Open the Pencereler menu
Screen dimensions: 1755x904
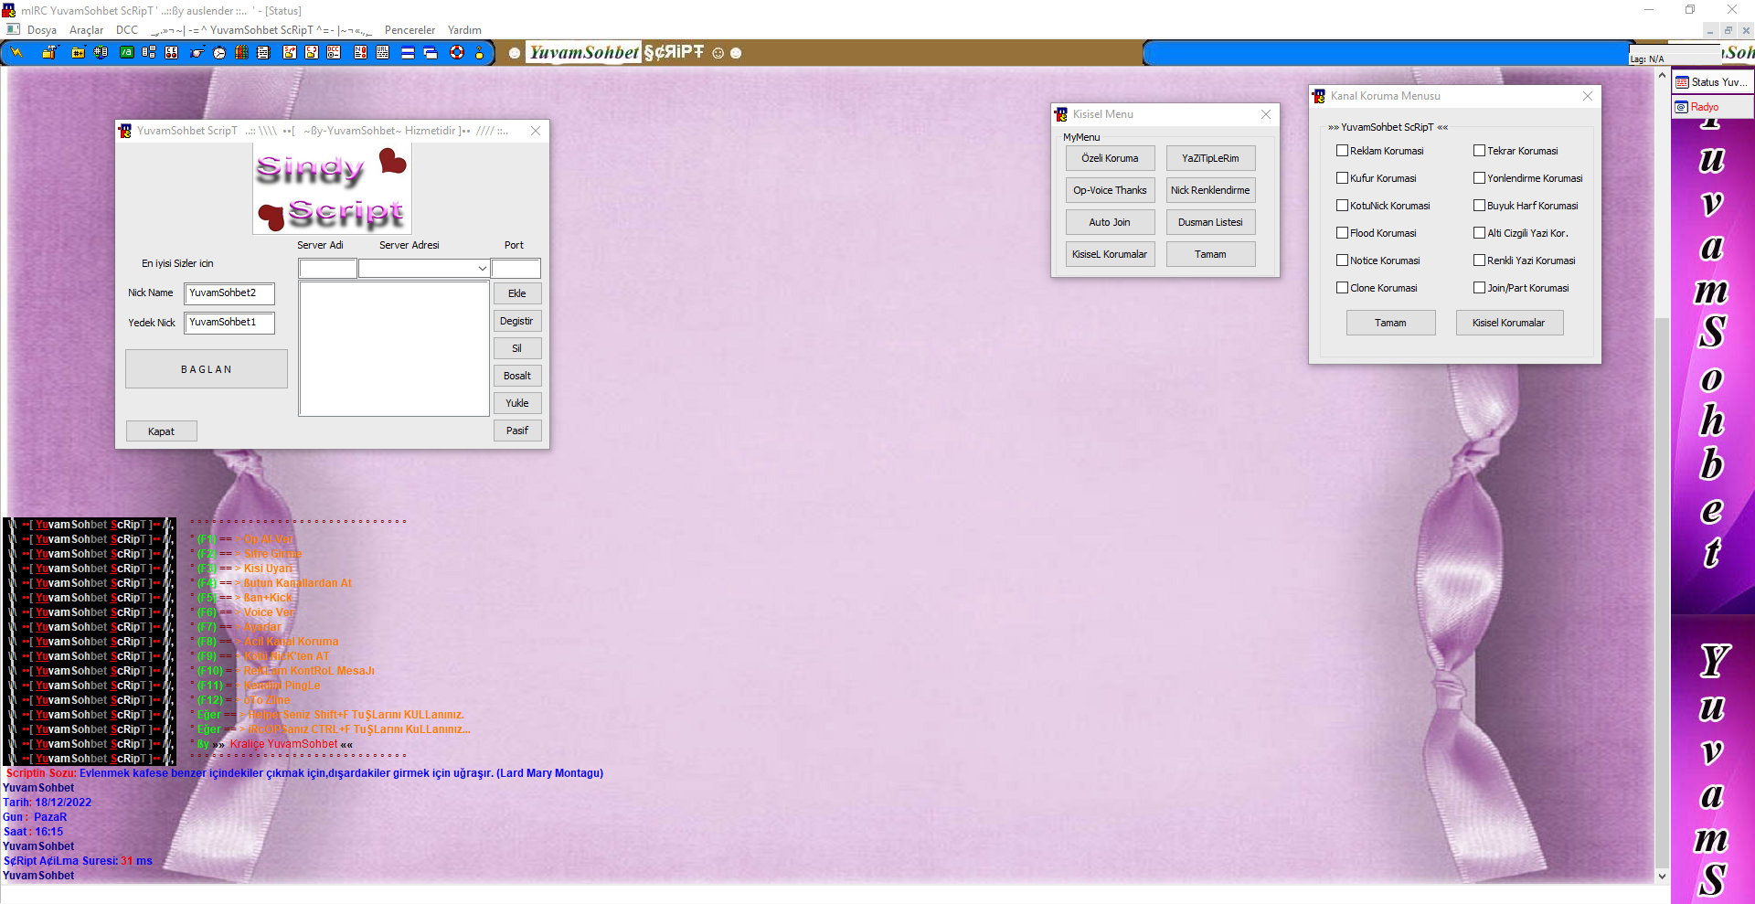point(409,30)
